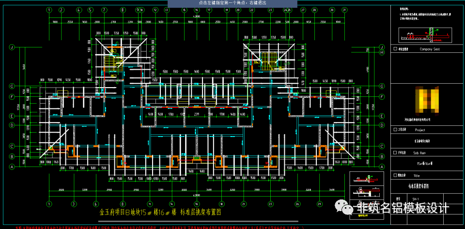
Task: Tick the Title checkbox in title block
Action: pos(394,175)
